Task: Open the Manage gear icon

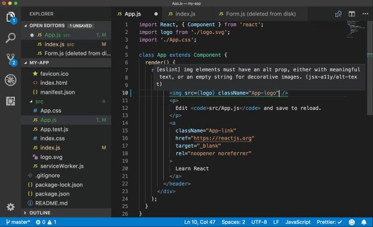Action: tap(11, 207)
